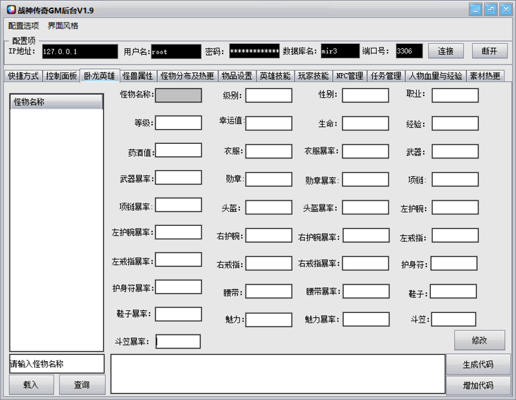Open the 界面风格 menu
This screenshot has width=516, height=400.
(62, 26)
